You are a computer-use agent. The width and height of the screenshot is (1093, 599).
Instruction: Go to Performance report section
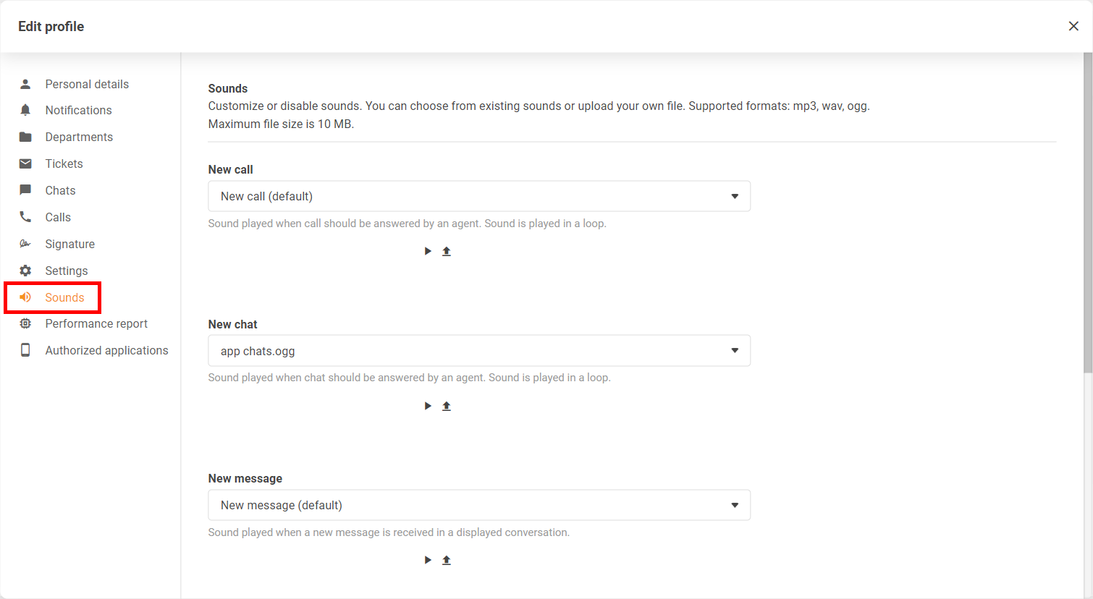96,323
